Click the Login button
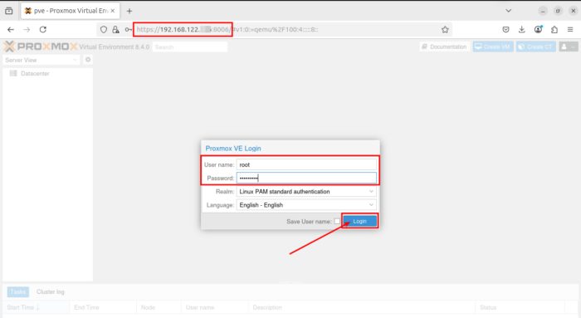The width and height of the screenshot is (581, 318). 359,221
